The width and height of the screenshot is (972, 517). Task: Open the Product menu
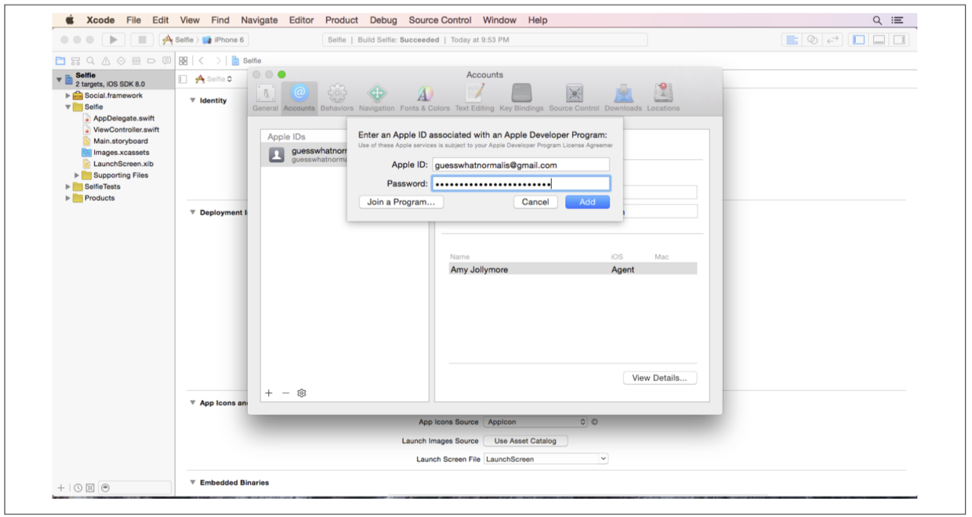[x=341, y=20]
